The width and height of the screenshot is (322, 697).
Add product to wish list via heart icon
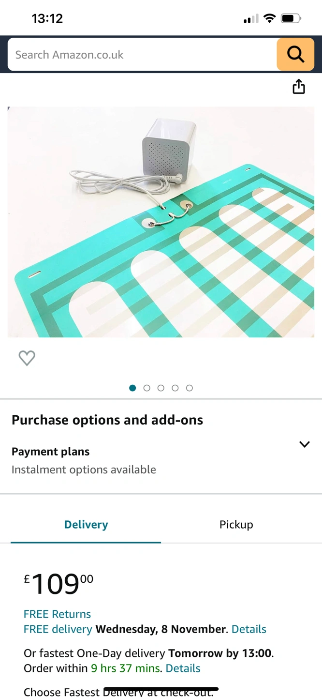click(x=27, y=358)
